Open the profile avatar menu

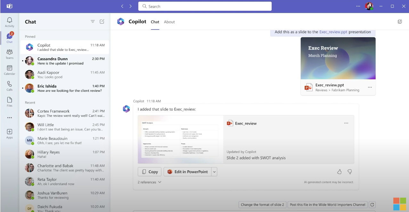369,6
